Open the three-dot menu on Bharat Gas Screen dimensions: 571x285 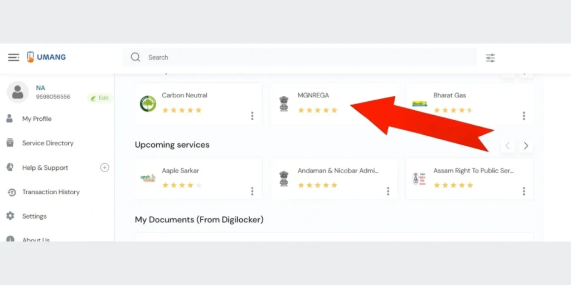click(x=524, y=116)
